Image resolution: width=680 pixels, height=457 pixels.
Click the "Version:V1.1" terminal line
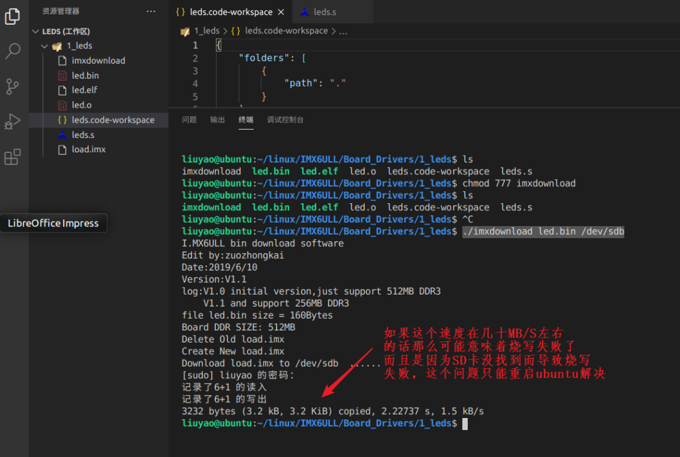(x=214, y=279)
